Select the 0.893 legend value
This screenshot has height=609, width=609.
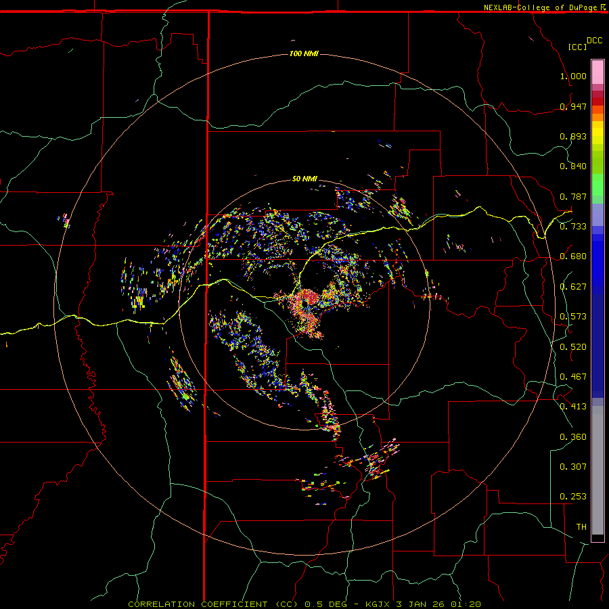coord(573,136)
